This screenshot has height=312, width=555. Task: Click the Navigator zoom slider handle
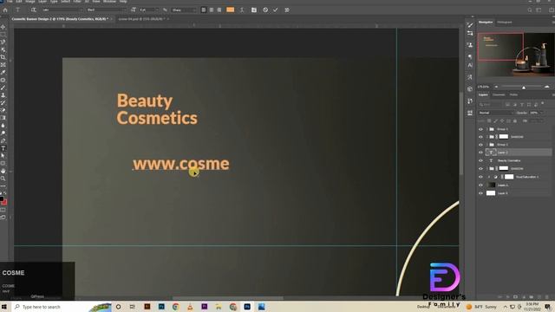coord(524,87)
